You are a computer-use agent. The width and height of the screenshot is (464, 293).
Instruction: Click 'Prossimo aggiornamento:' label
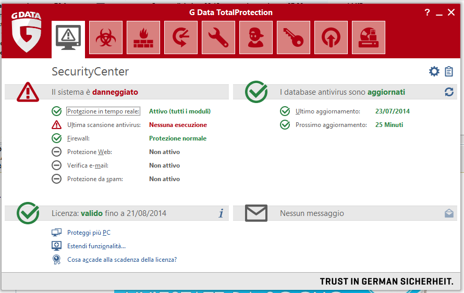tap(331, 125)
